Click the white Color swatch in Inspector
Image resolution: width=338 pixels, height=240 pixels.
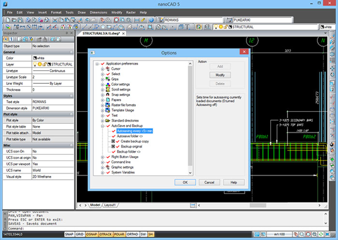pyautogui.click(x=35, y=58)
